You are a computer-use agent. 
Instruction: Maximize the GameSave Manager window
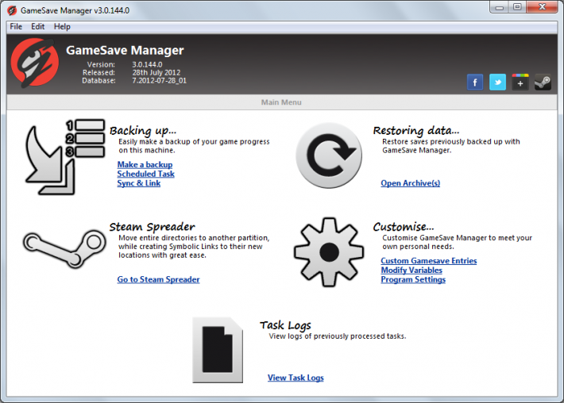coord(518,7)
